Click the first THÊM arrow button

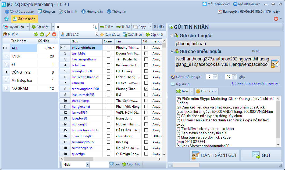(107, 27)
